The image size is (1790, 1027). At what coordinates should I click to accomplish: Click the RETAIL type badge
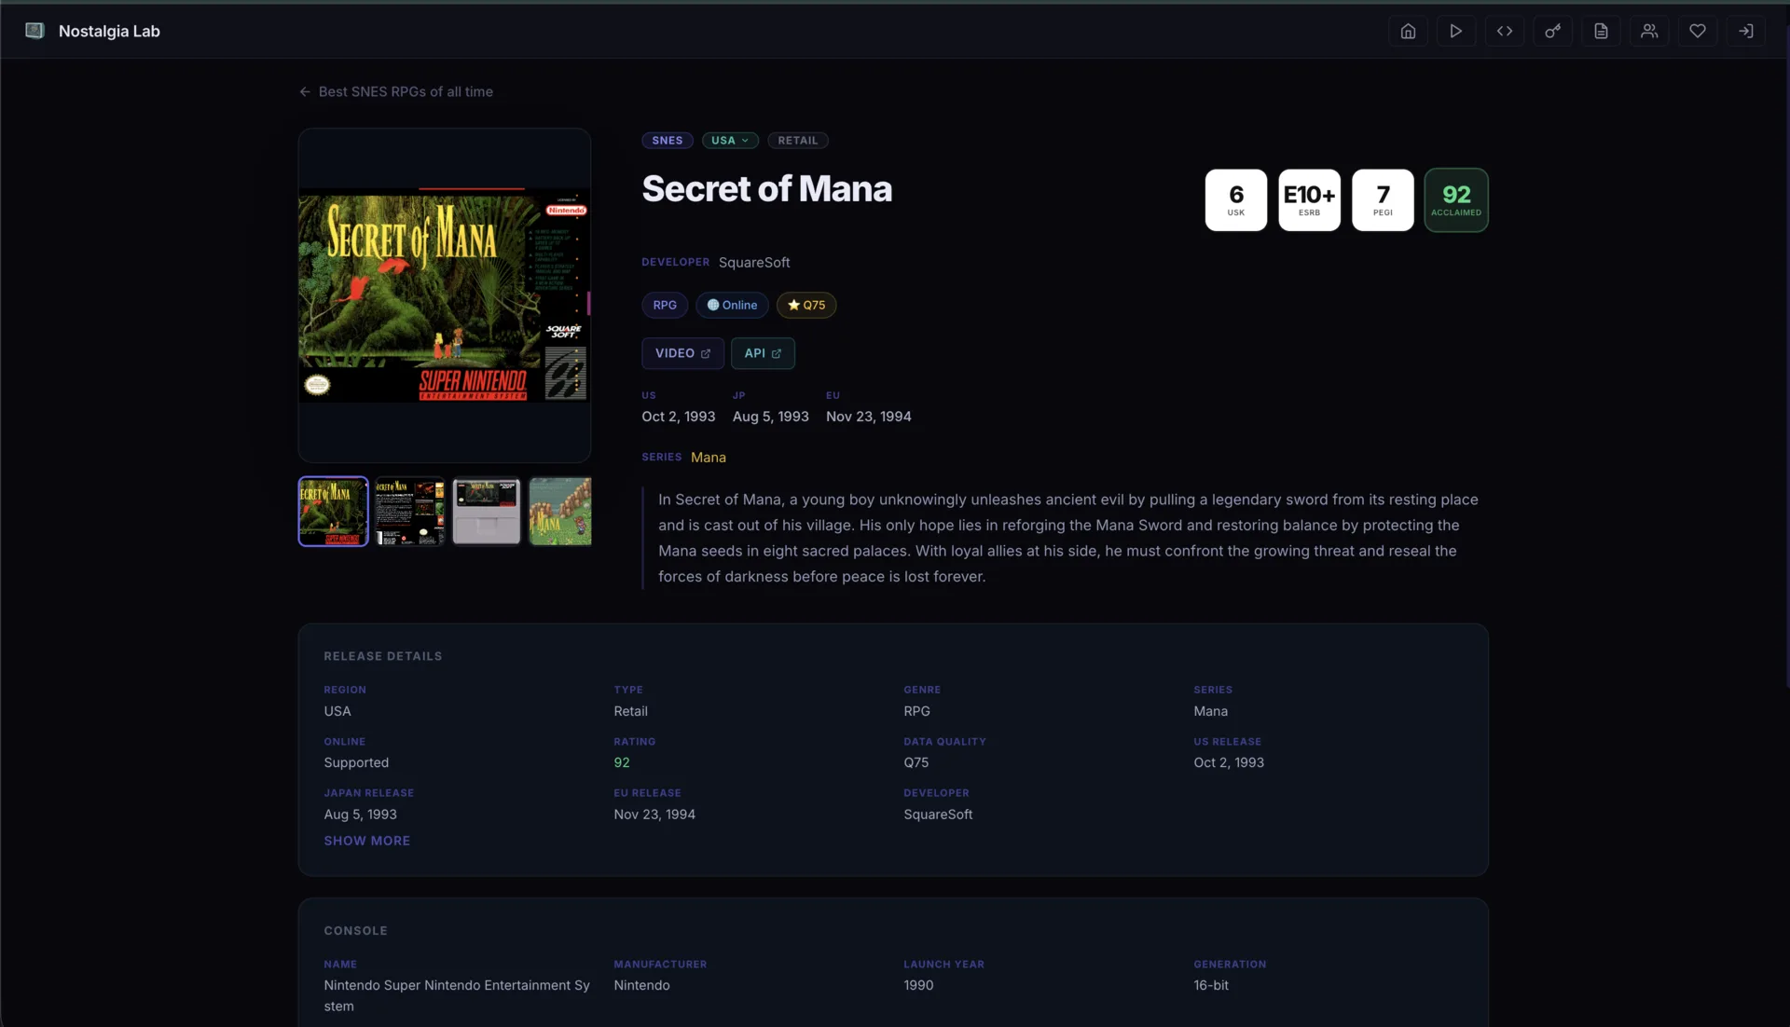click(798, 141)
